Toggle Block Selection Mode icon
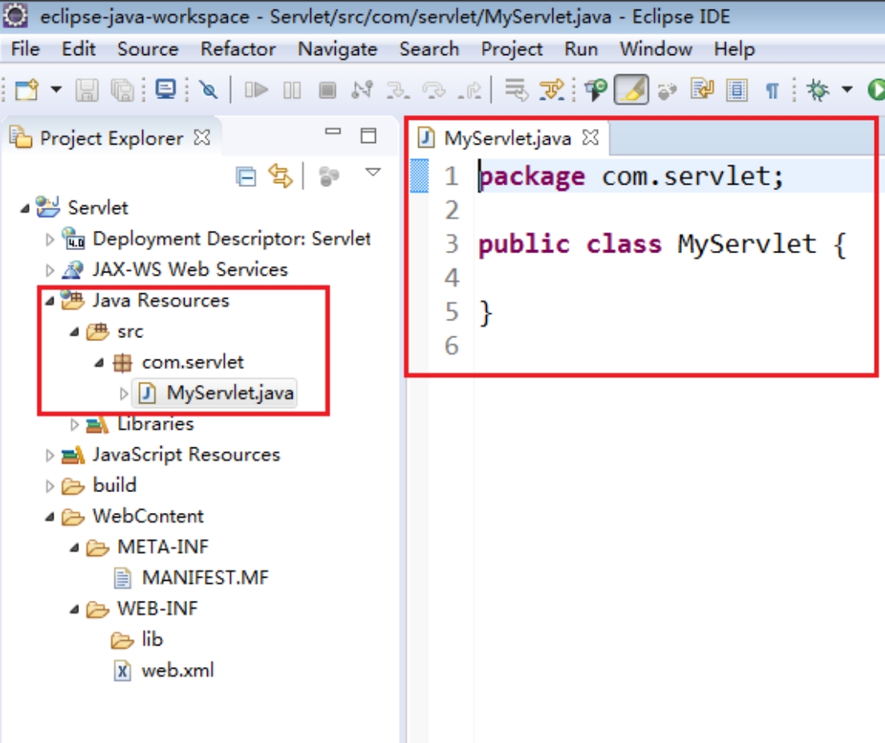 [736, 90]
